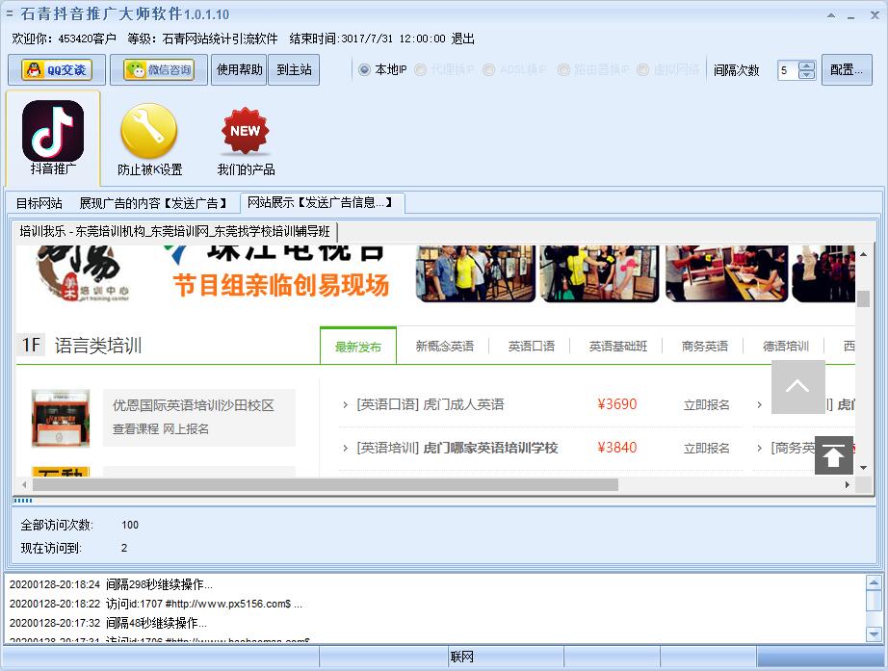888x671 pixels.
Task: Select the log line 访问id:1707 px5156.com
Action: click(156, 604)
